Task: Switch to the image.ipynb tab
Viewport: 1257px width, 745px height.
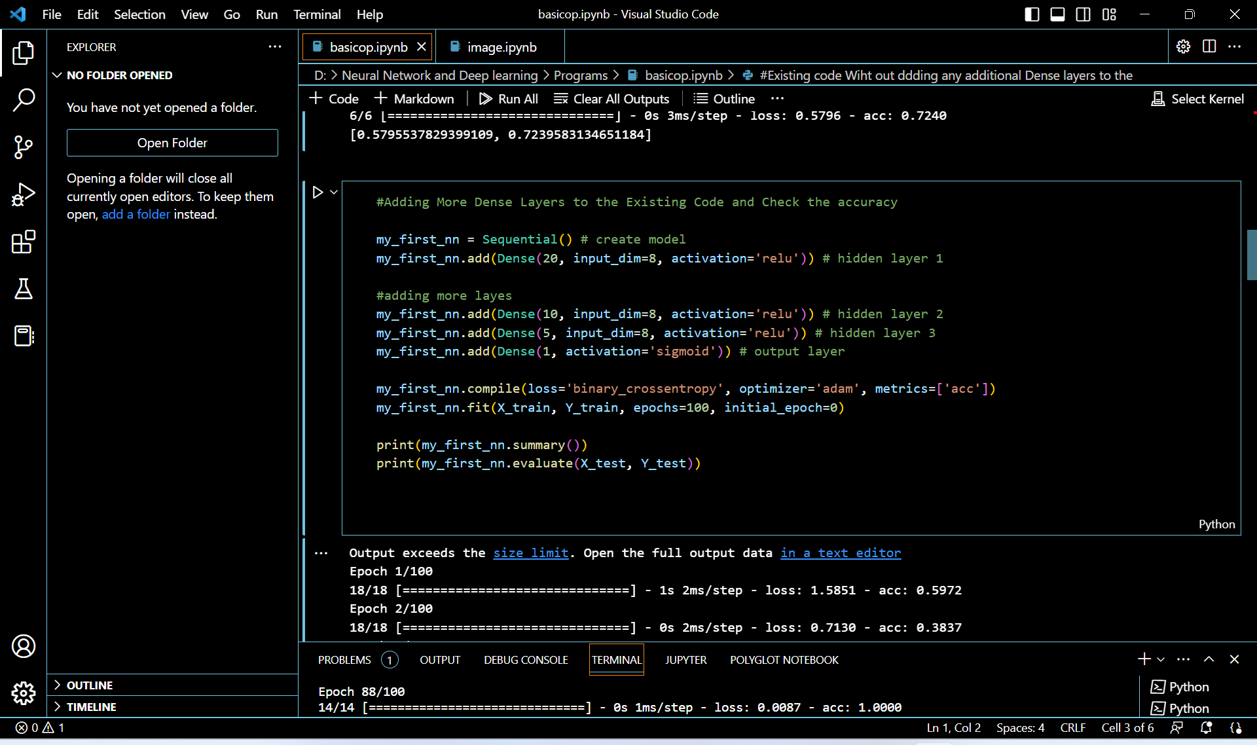Action: pos(501,46)
